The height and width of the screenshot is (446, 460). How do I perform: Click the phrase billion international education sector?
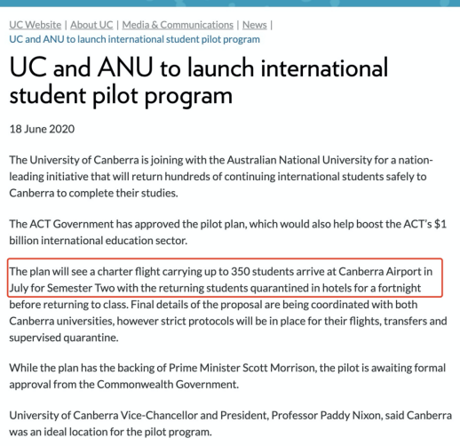coord(98,241)
